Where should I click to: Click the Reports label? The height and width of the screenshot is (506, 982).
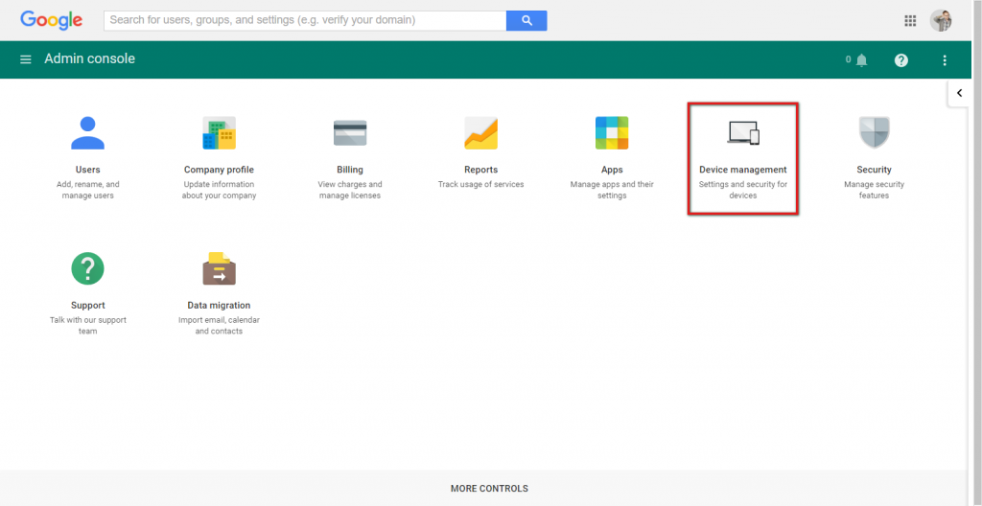pyautogui.click(x=481, y=170)
